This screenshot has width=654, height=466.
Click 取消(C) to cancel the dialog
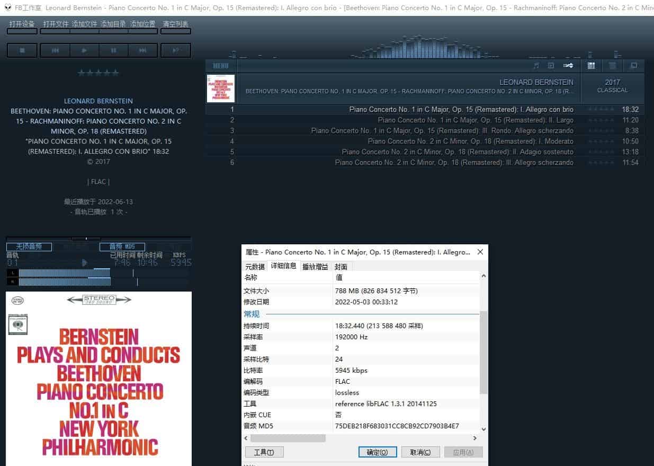click(420, 452)
